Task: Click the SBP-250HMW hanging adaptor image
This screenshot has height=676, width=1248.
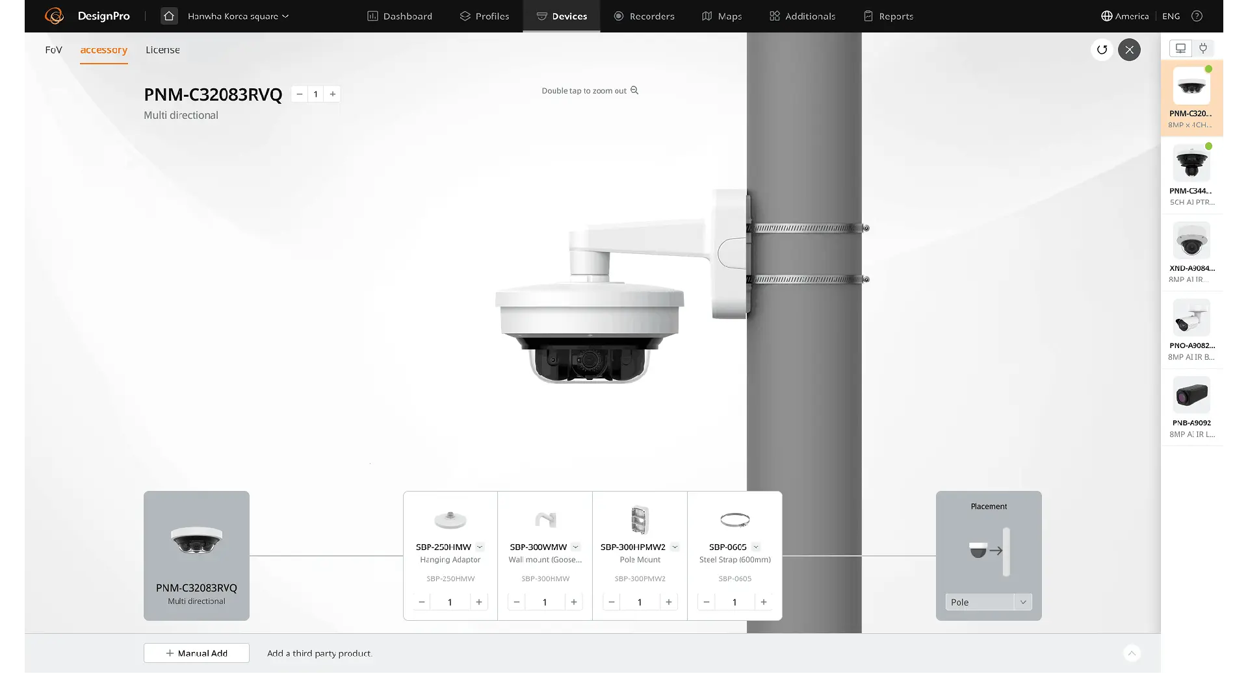Action: 450,520
